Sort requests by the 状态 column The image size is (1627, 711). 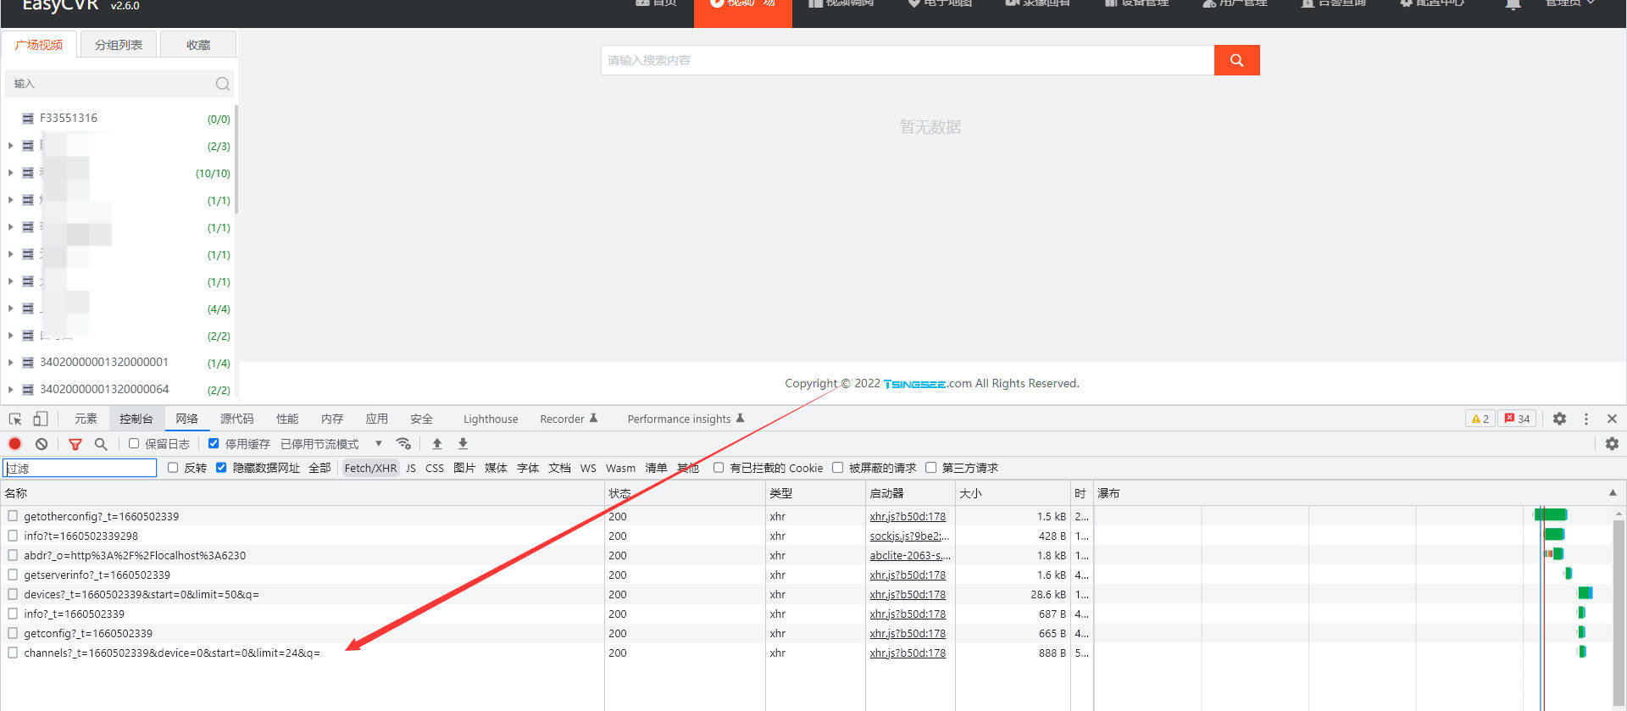click(685, 492)
